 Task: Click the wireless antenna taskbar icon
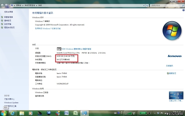134,113
